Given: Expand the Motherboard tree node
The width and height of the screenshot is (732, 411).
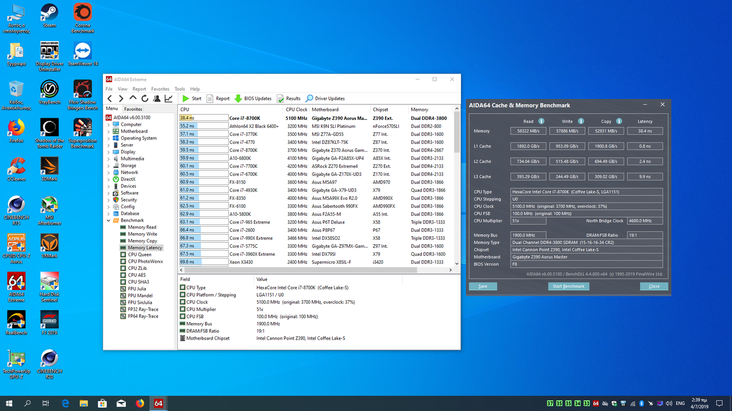Looking at the screenshot, I should tap(109, 131).
